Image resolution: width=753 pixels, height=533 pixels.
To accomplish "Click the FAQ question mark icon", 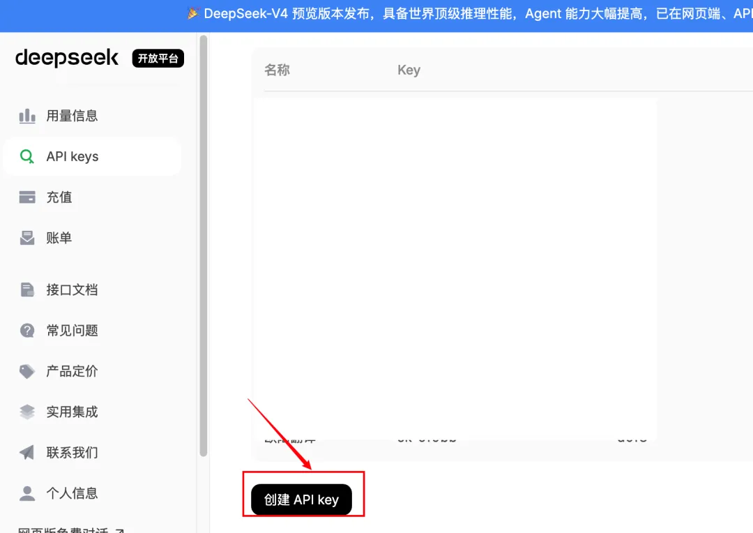I will point(27,331).
